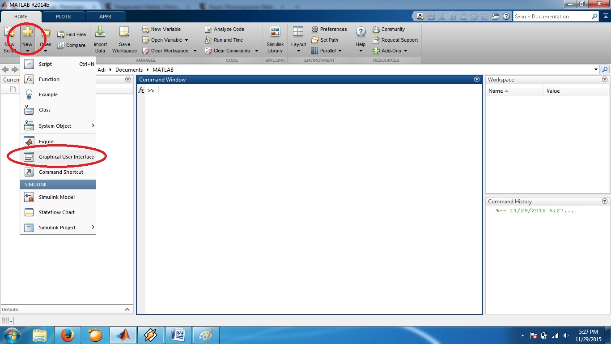This screenshot has height=344, width=611.
Task: Expand the System Object submenu
Action: point(93,125)
